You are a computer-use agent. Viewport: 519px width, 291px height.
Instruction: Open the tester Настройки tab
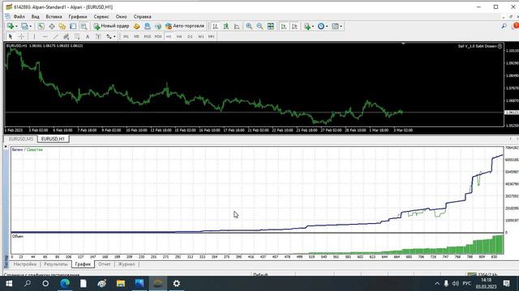25,264
